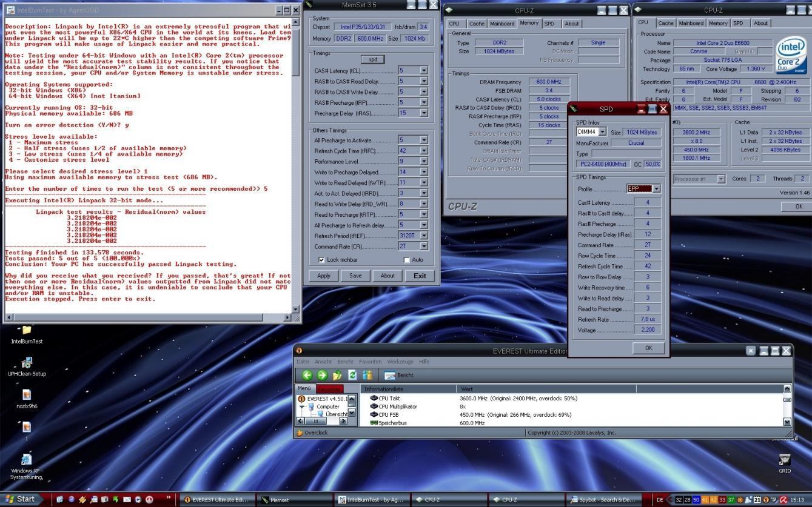Click the Speicherbus memory module icon
The width and height of the screenshot is (812, 507).
pyautogui.click(x=374, y=423)
